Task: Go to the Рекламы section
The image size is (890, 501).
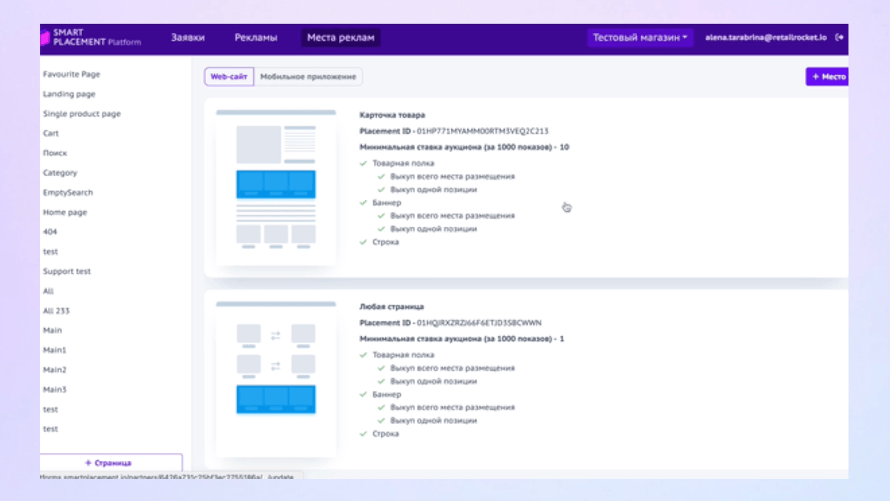Action: point(256,38)
